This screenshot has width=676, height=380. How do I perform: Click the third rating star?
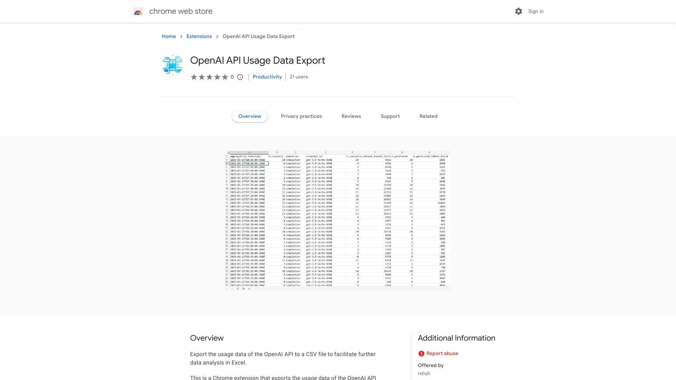click(209, 77)
